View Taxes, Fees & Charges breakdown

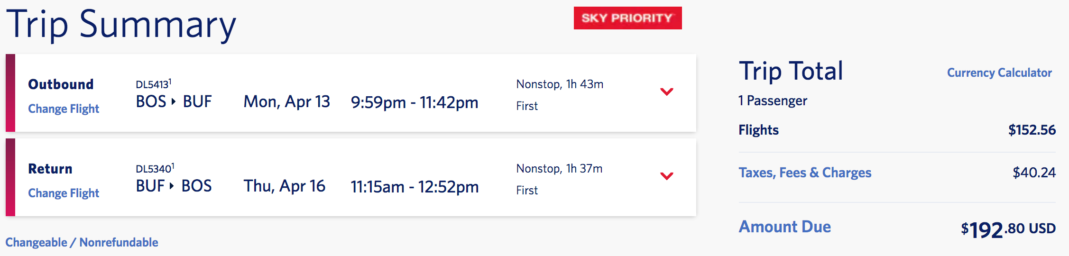click(x=805, y=173)
